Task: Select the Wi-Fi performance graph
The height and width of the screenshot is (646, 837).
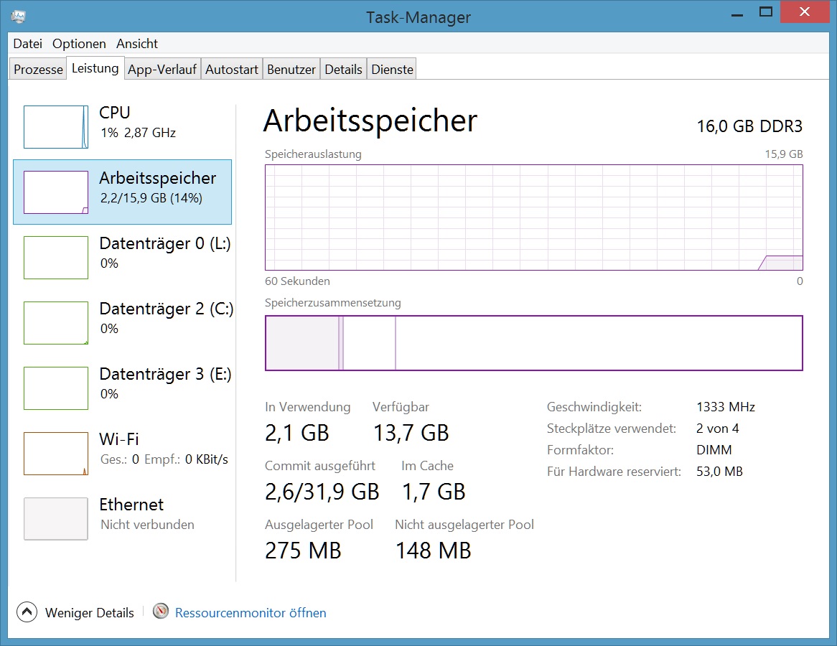Action: click(56, 454)
